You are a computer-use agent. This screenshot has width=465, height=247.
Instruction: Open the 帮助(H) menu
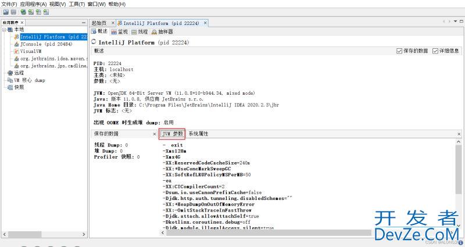point(117,4)
